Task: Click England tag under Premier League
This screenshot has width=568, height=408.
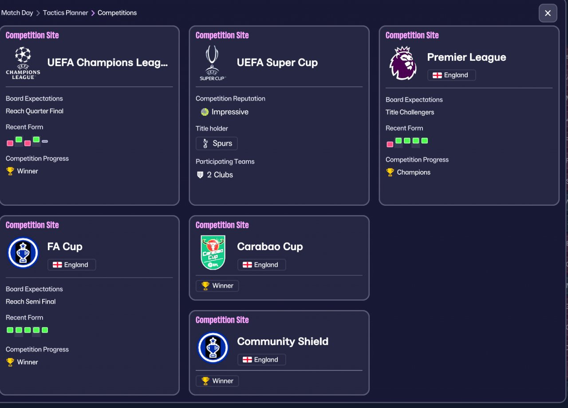Action: tap(451, 75)
